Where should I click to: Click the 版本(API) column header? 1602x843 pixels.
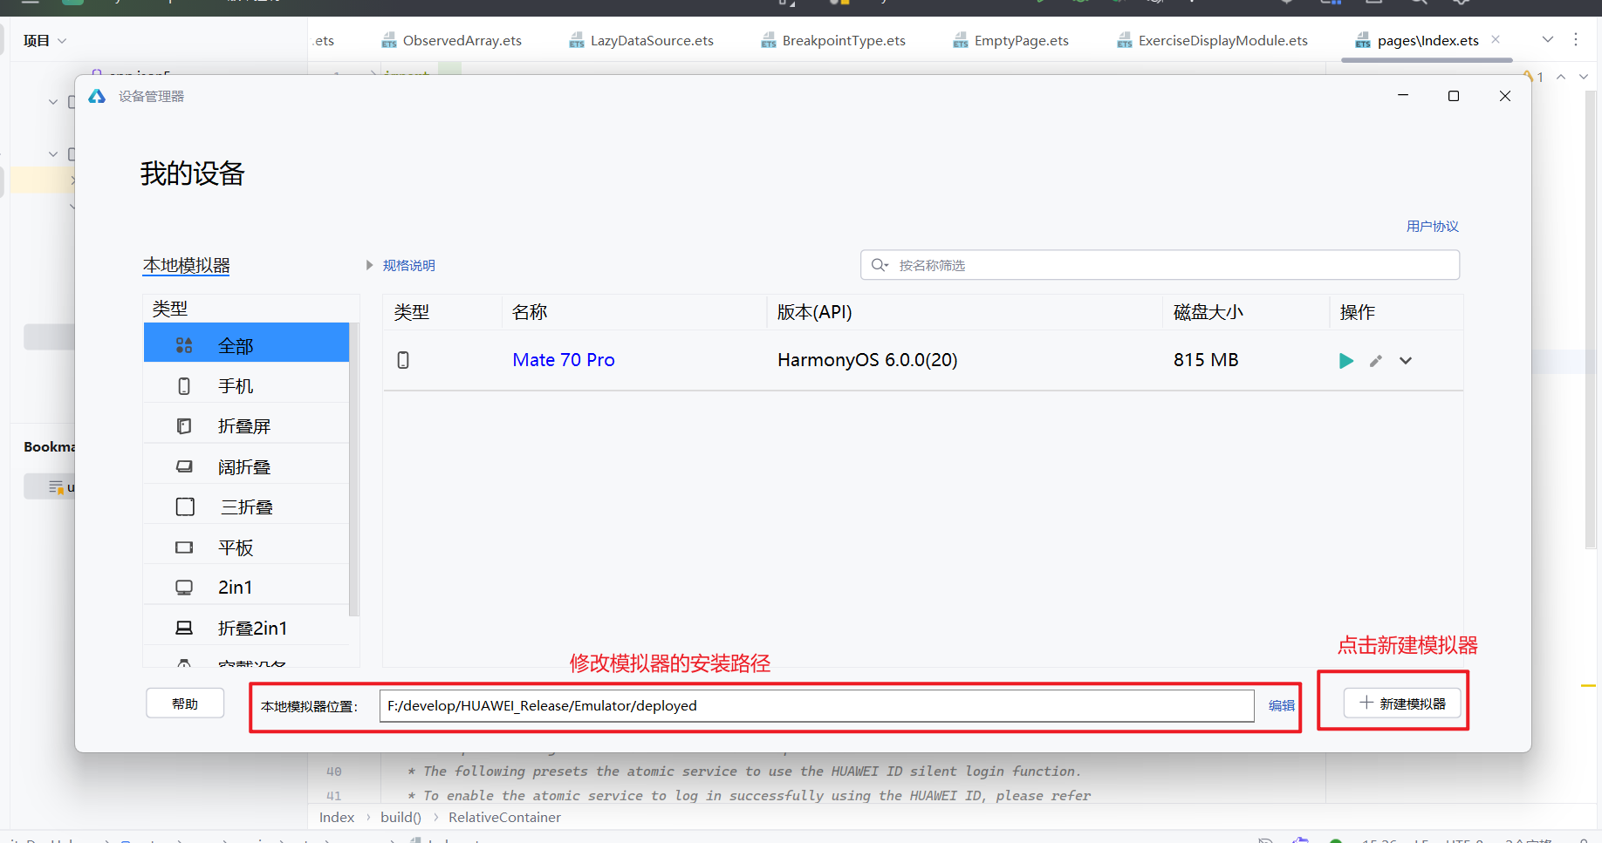point(814,312)
